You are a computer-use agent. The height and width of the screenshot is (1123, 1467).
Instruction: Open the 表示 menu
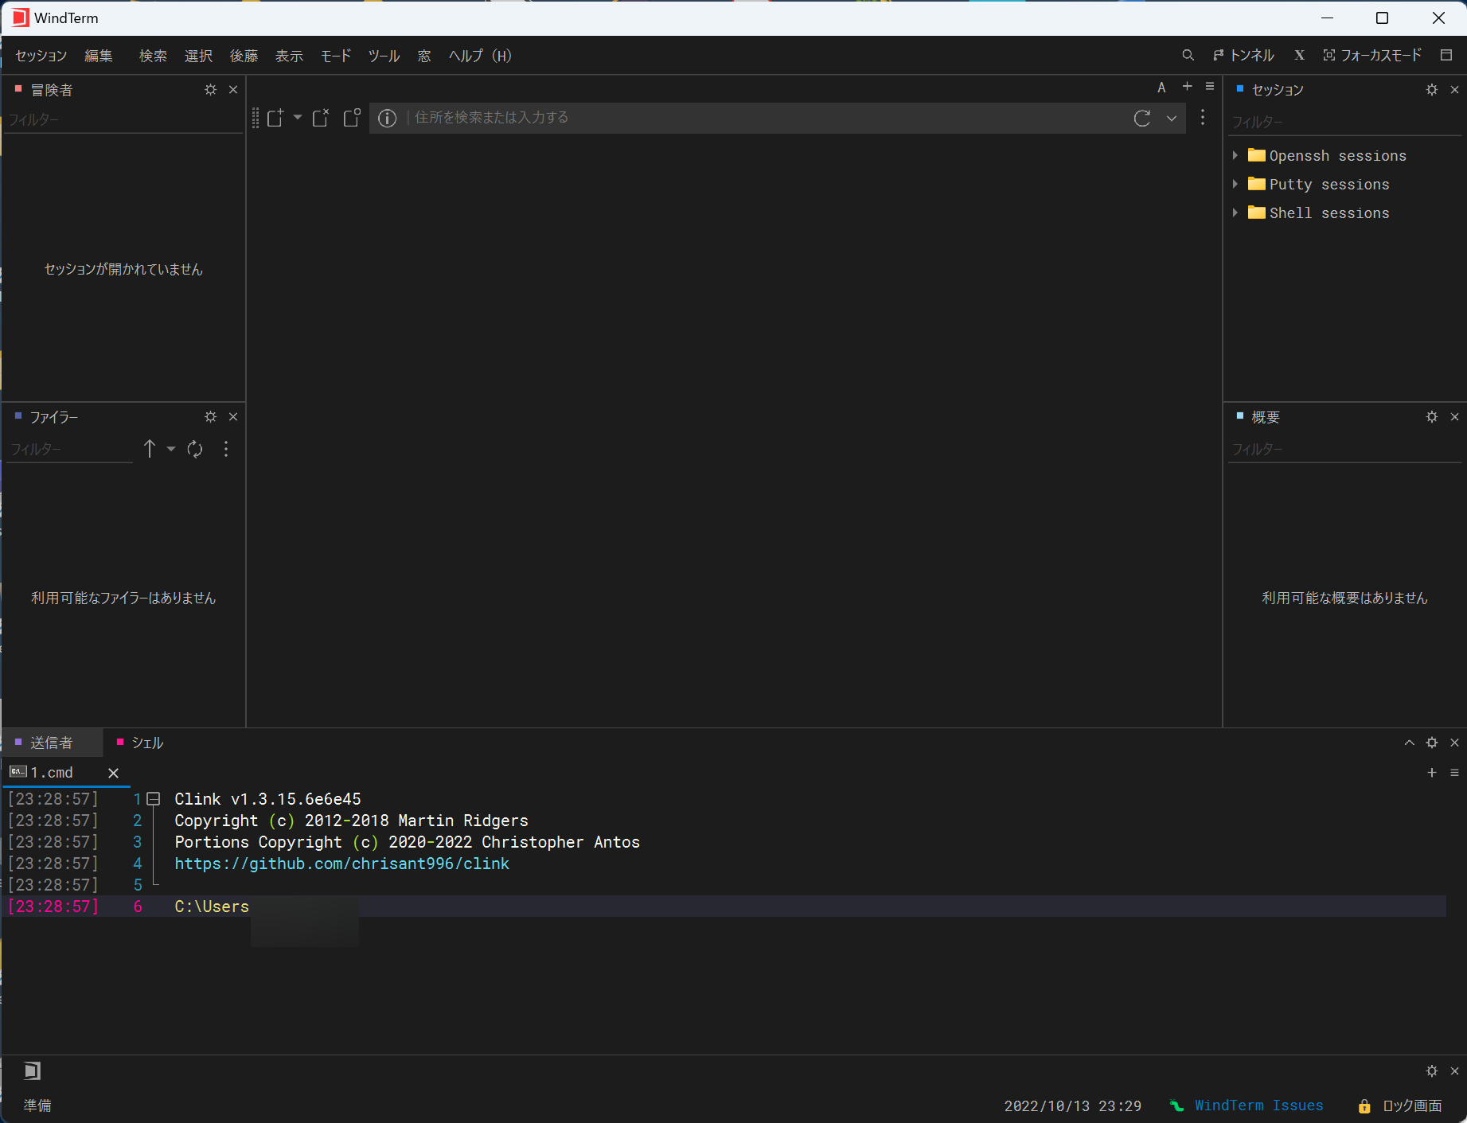(x=289, y=56)
